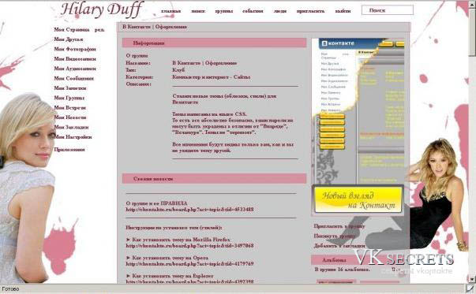Open Мои Настройки in sidebar
Screen dimensions: 476x294
click(x=73, y=137)
